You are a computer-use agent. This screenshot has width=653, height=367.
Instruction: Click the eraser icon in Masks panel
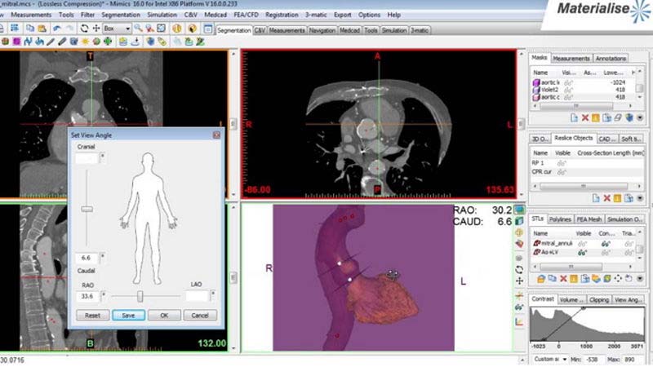tap(618, 118)
